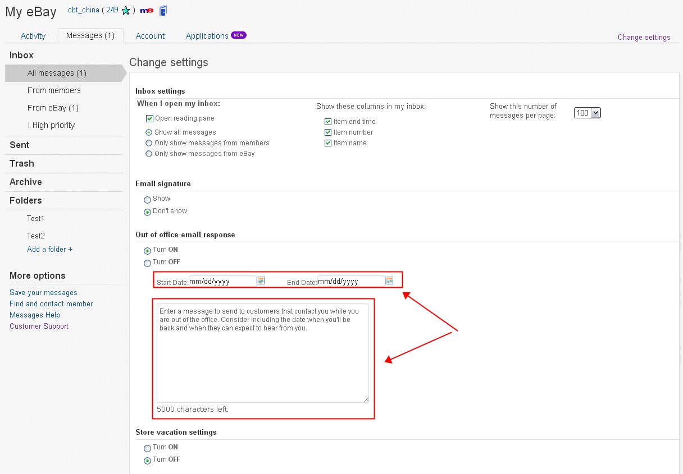Select Only show messages from members
Screen dimensions: 683x474
click(149, 143)
